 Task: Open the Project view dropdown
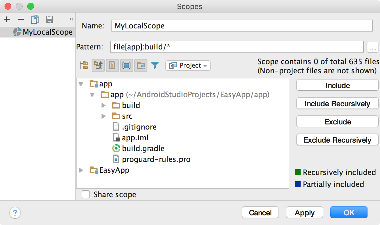point(188,66)
